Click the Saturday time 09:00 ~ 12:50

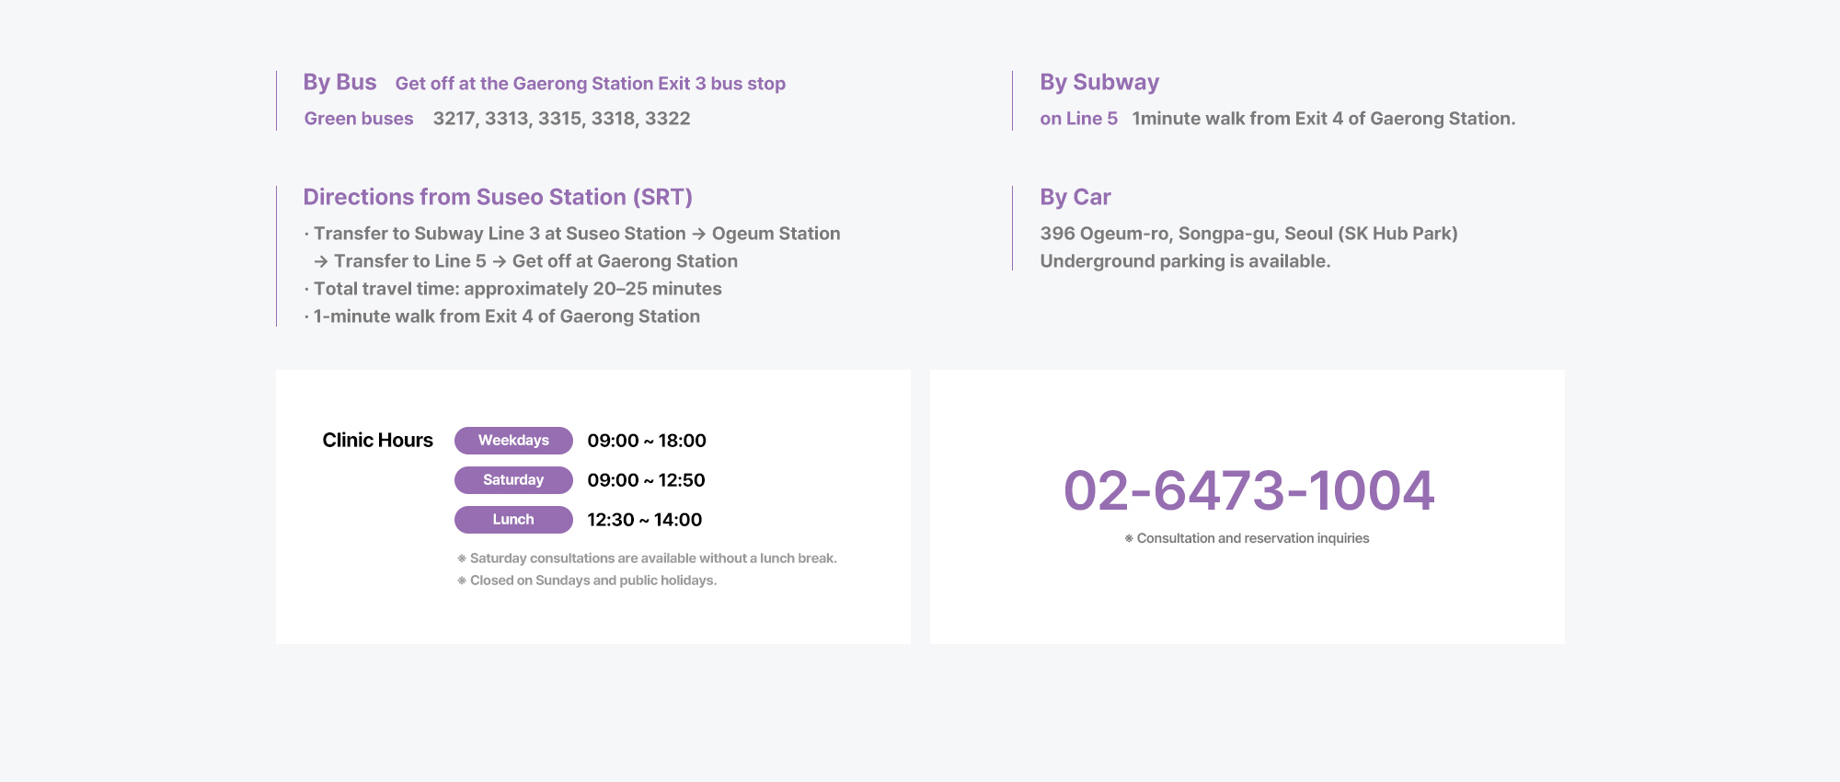[x=646, y=480]
